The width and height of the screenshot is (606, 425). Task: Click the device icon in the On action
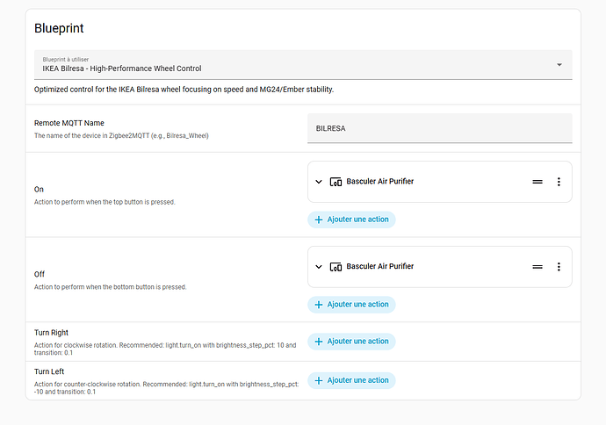tap(335, 182)
